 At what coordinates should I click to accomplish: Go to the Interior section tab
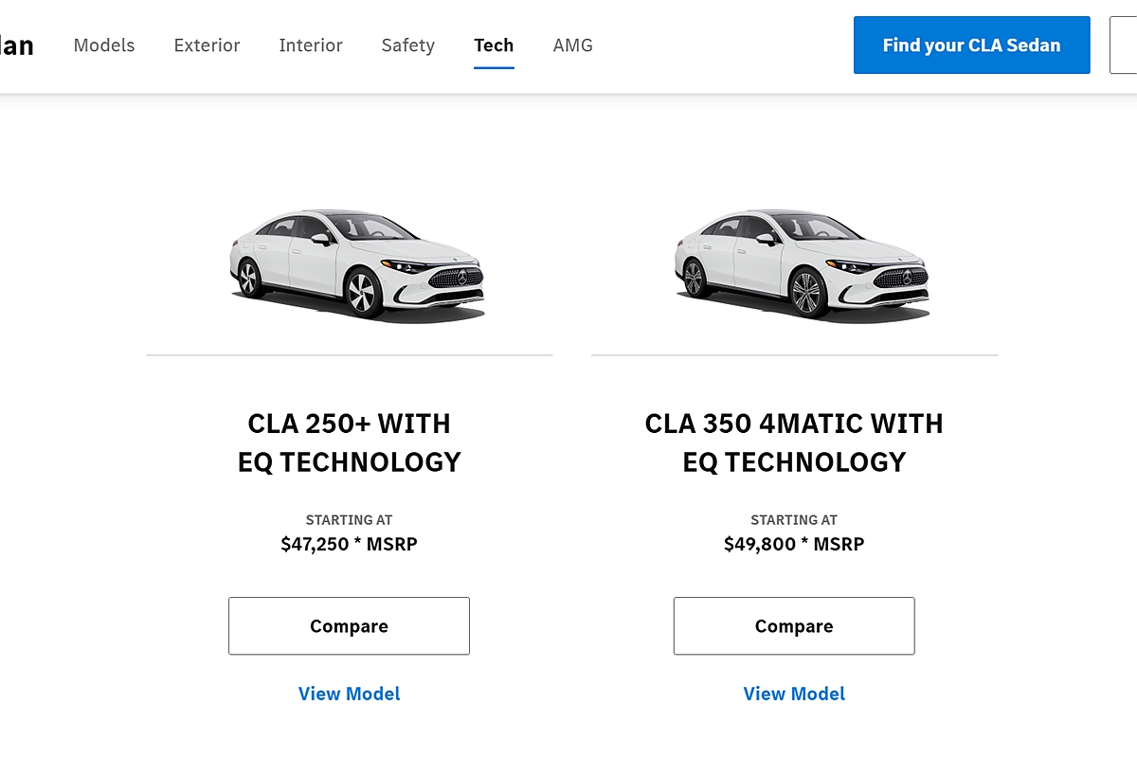coord(311,45)
